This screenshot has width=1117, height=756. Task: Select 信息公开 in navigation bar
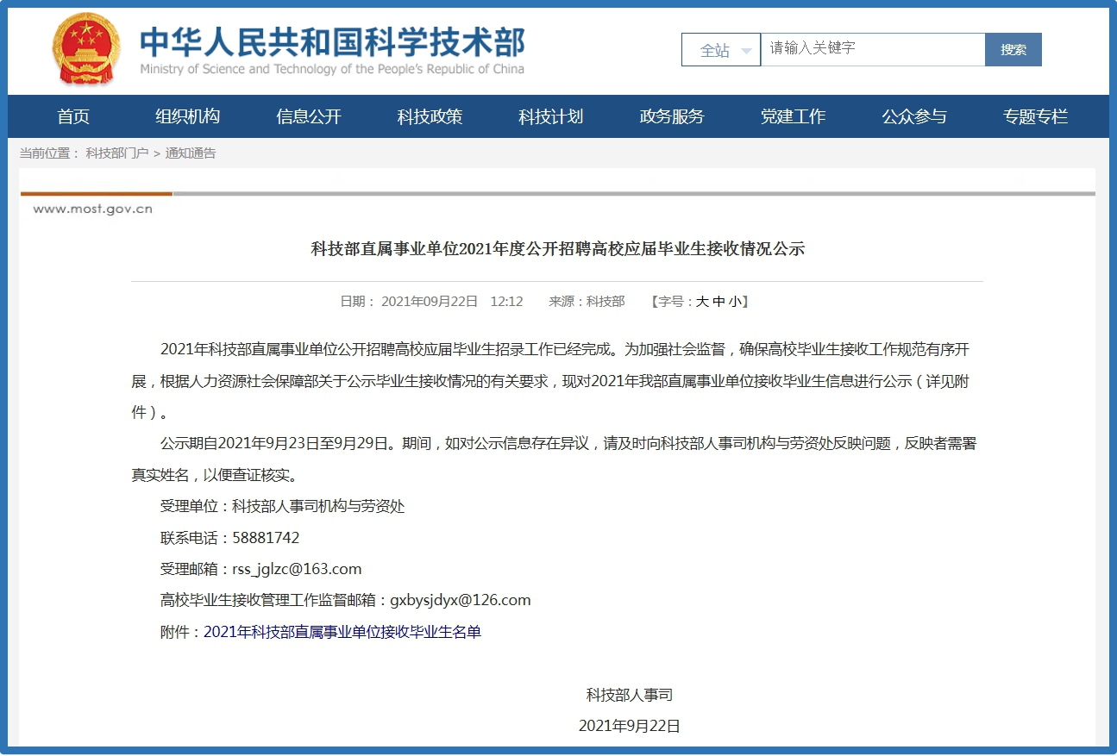point(309,116)
